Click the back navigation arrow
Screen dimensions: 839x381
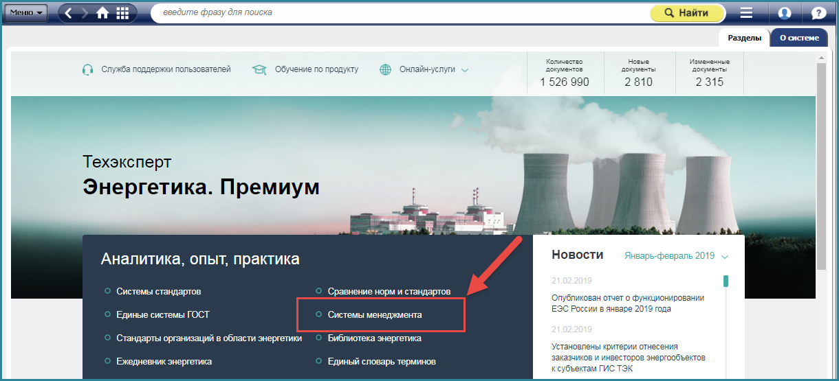click(69, 12)
